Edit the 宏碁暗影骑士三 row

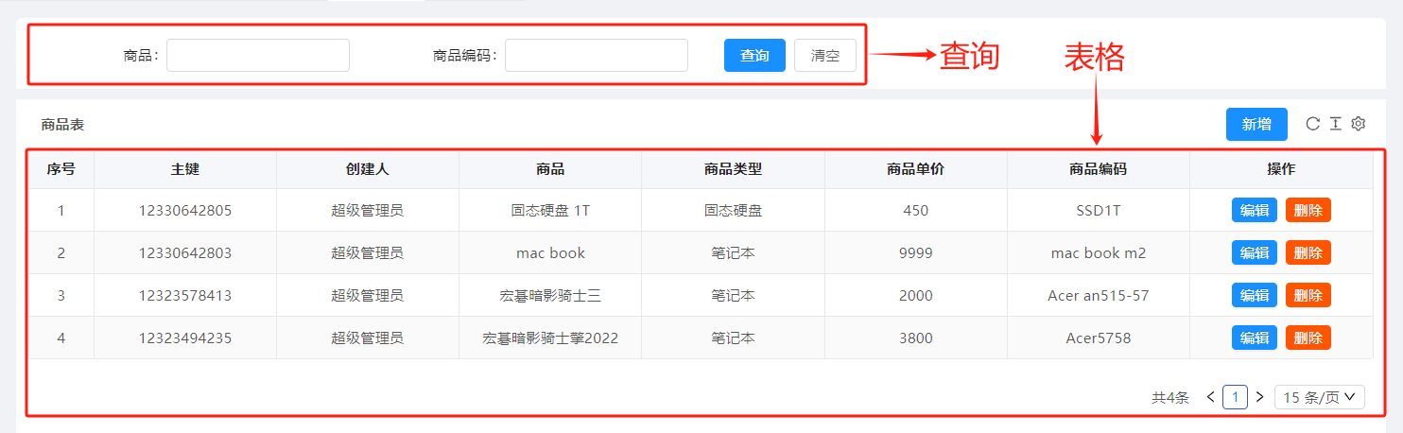[1254, 295]
